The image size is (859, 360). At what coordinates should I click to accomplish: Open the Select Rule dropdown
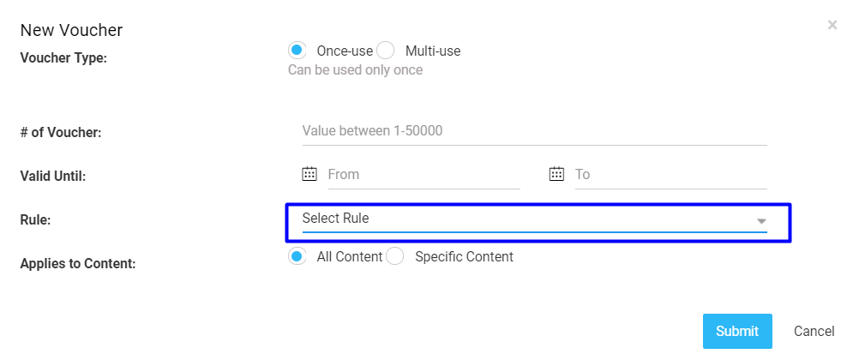535,219
